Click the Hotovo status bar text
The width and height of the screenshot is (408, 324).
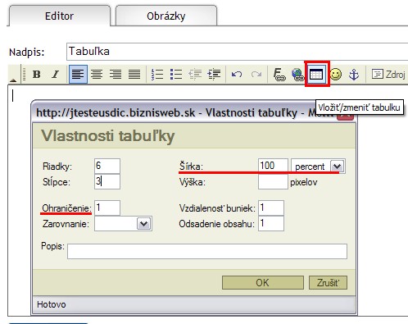52,304
